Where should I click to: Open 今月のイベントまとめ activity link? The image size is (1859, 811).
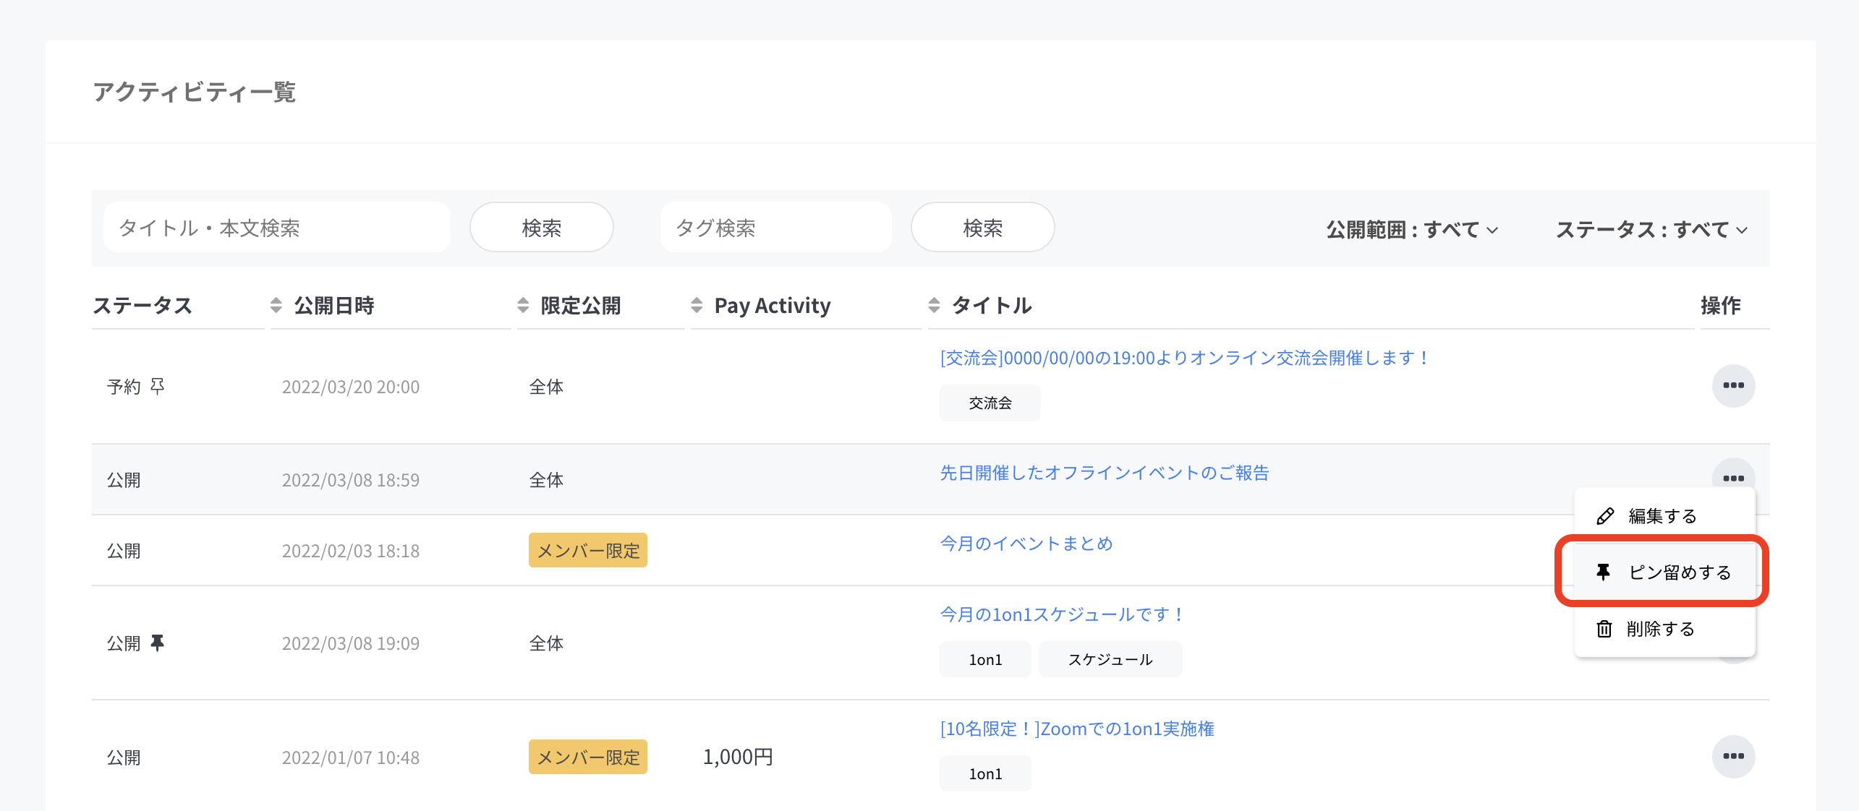pos(1026,544)
